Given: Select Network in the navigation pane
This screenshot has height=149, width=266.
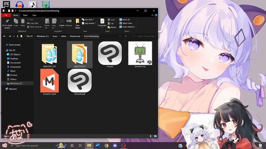Looking at the screenshot, I should pos(11,89).
